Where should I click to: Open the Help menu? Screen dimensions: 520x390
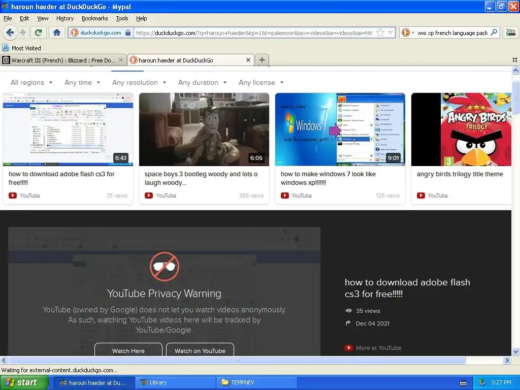pyautogui.click(x=141, y=18)
